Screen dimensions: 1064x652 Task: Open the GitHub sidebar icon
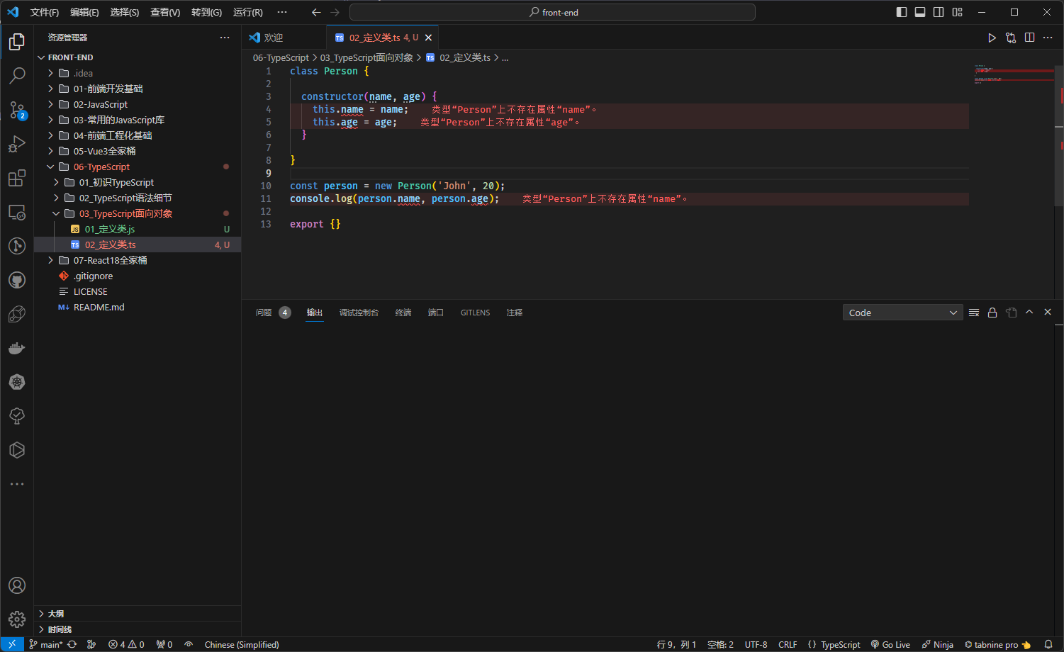point(17,281)
